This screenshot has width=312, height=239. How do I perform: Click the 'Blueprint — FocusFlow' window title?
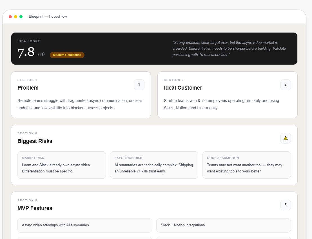[x=48, y=17]
